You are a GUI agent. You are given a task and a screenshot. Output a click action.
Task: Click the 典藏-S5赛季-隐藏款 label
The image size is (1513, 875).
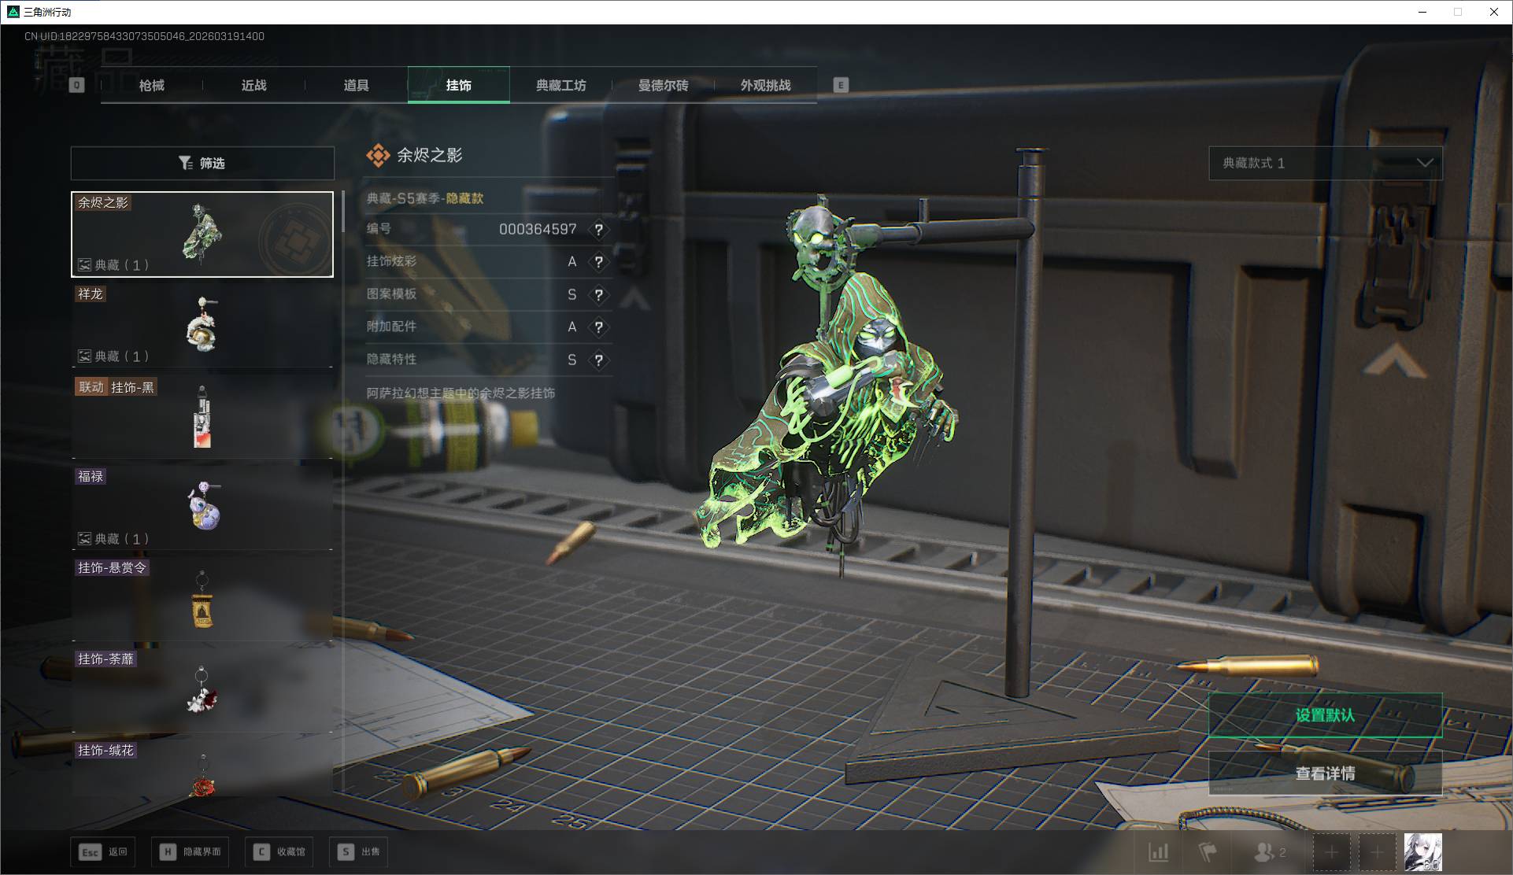pos(425,198)
